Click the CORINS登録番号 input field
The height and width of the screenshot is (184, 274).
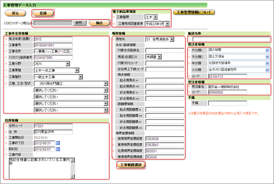(x=53, y=57)
